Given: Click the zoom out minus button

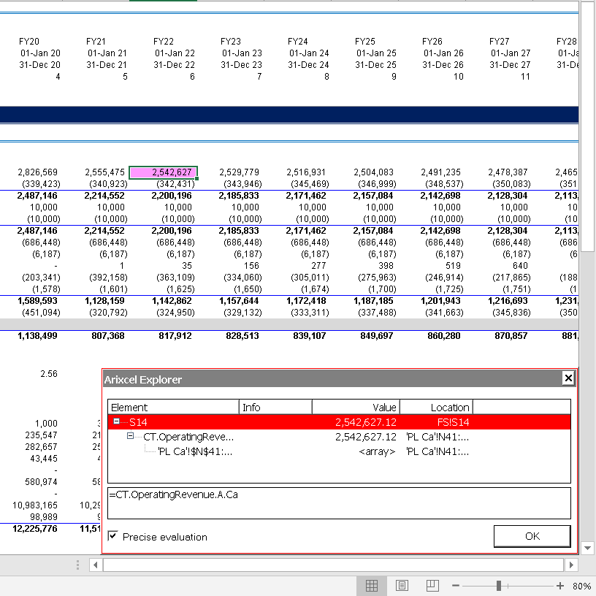Looking at the screenshot, I should tap(456, 586).
